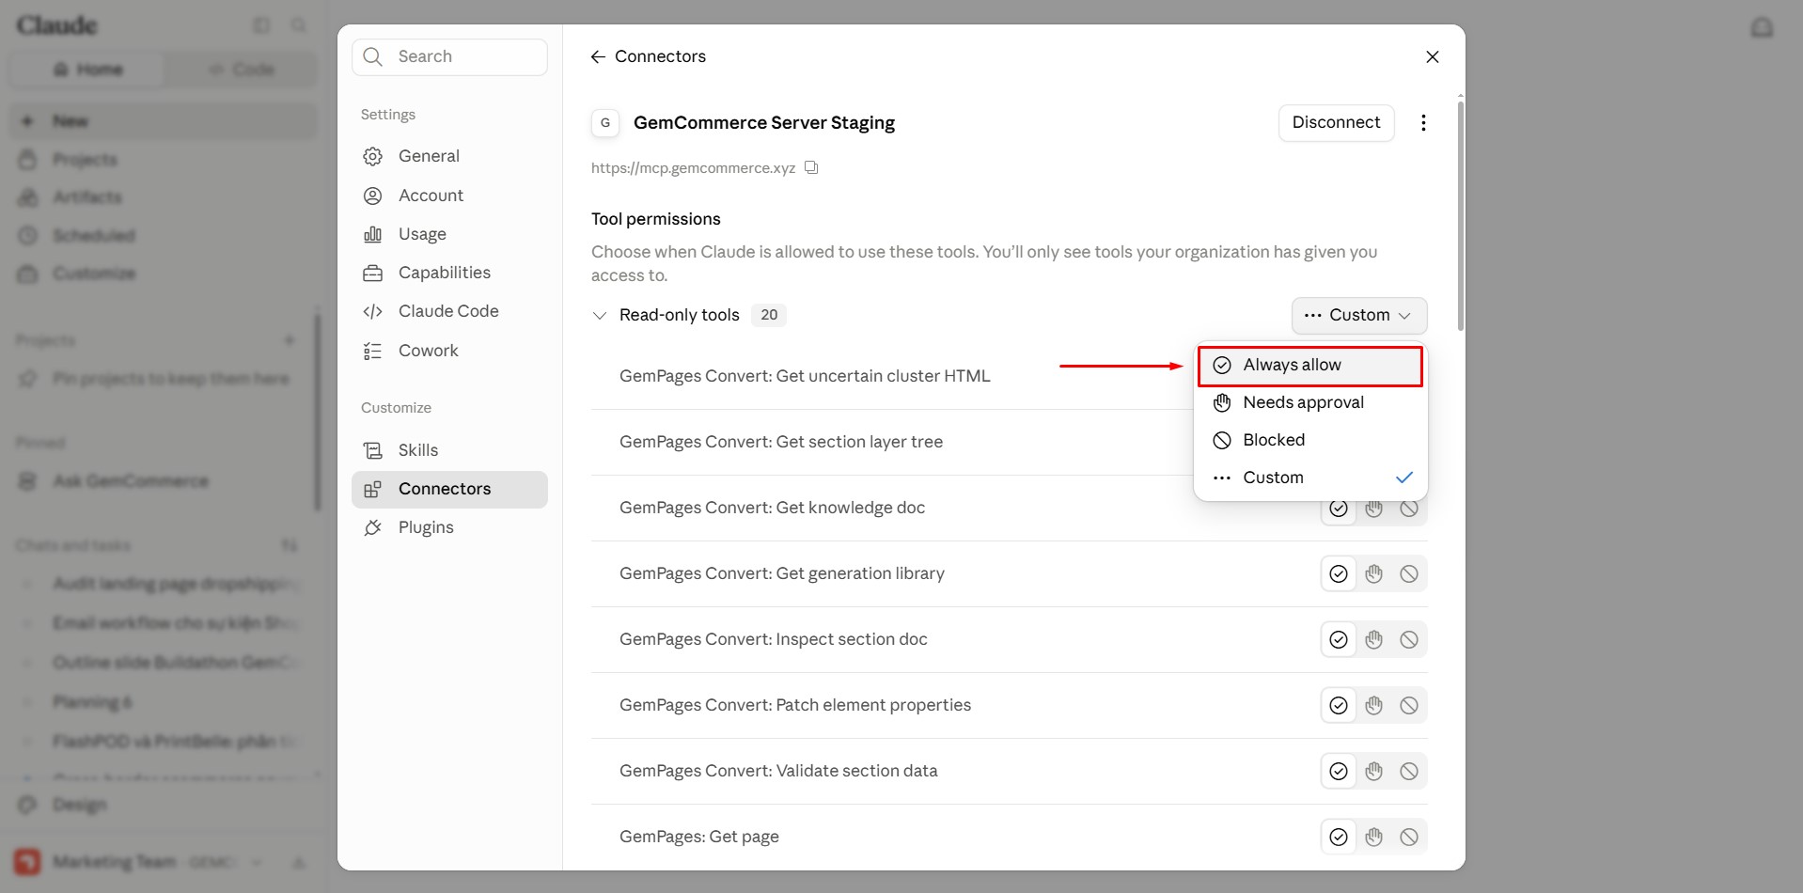
Task: Click into the settings Search field
Action: pyautogui.click(x=449, y=57)
